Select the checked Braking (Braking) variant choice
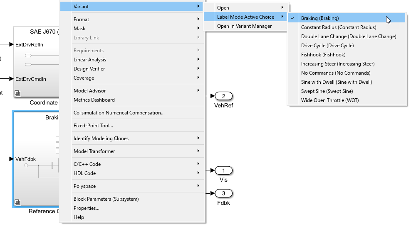411x226 pixels. tap(320, 18)
